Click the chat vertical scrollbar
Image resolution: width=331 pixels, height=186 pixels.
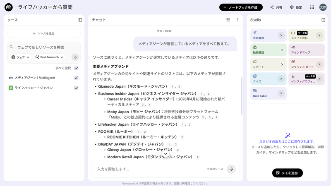tap(242, 96)
